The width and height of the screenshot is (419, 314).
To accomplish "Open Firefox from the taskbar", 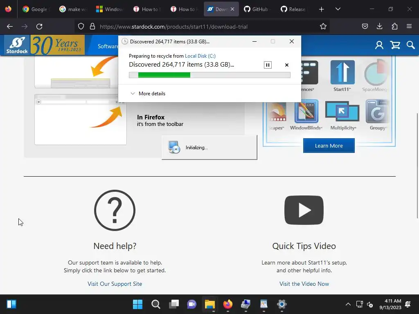I will coord(228,304).
